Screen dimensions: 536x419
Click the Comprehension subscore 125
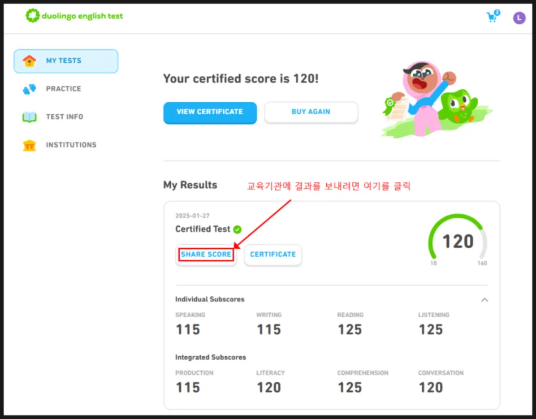point(349,387)
